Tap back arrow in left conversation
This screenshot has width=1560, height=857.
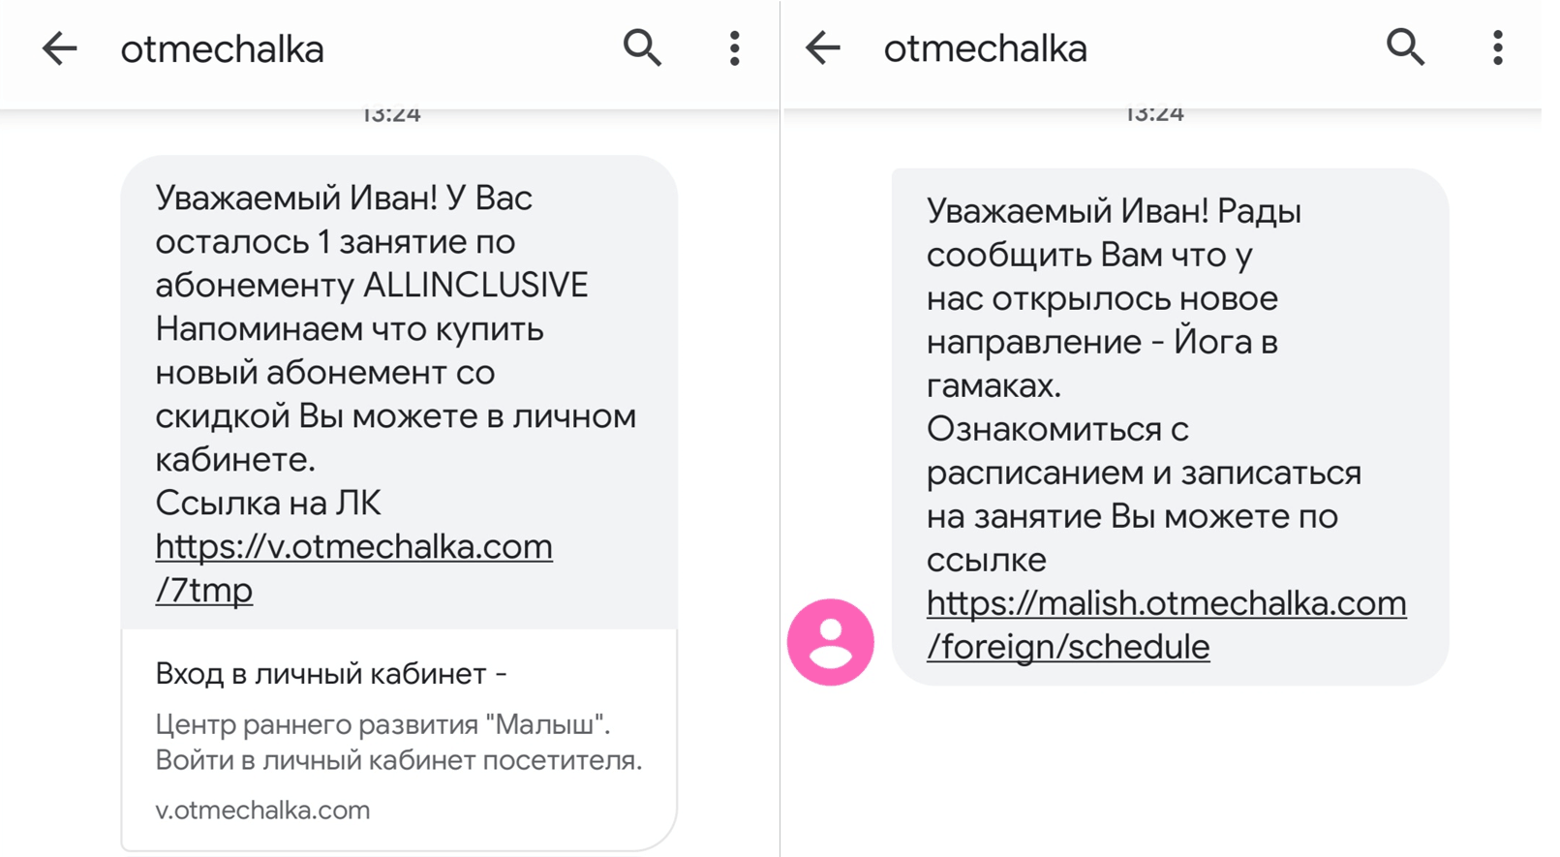(59, 48)
